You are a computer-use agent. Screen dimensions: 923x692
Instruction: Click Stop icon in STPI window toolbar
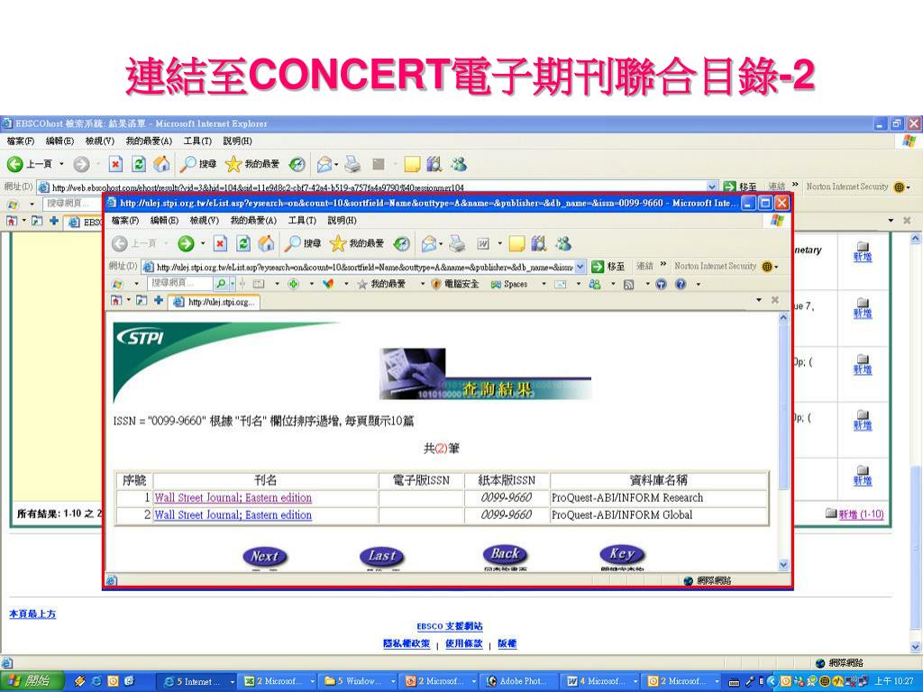point(220,243)
